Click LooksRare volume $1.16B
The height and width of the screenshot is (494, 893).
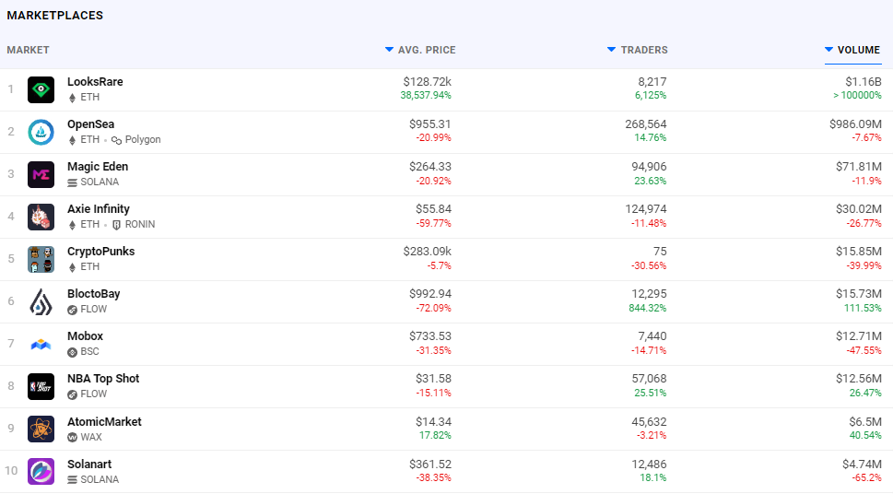tap(864, 82)
